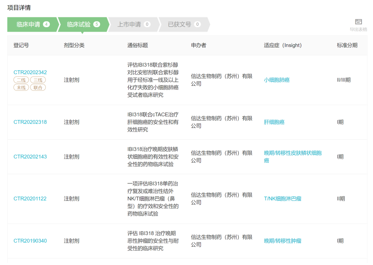The width and height of the screenshot is (373, 265).
Task: Click the 标准分期 column header
Action: (x=347, y=45)
